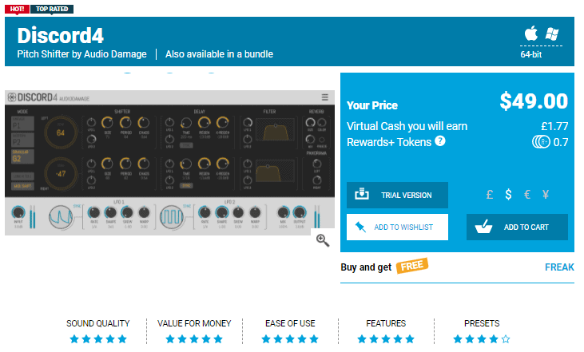Open the Pitch Shifter by Audio Damage link
584x352 pixels.
click(81, 54)
